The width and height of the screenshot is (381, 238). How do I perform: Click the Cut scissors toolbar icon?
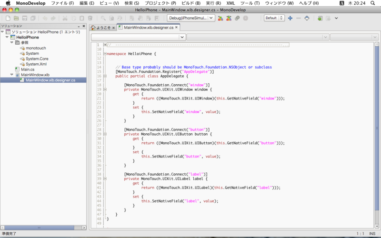[x=65, y=18]
